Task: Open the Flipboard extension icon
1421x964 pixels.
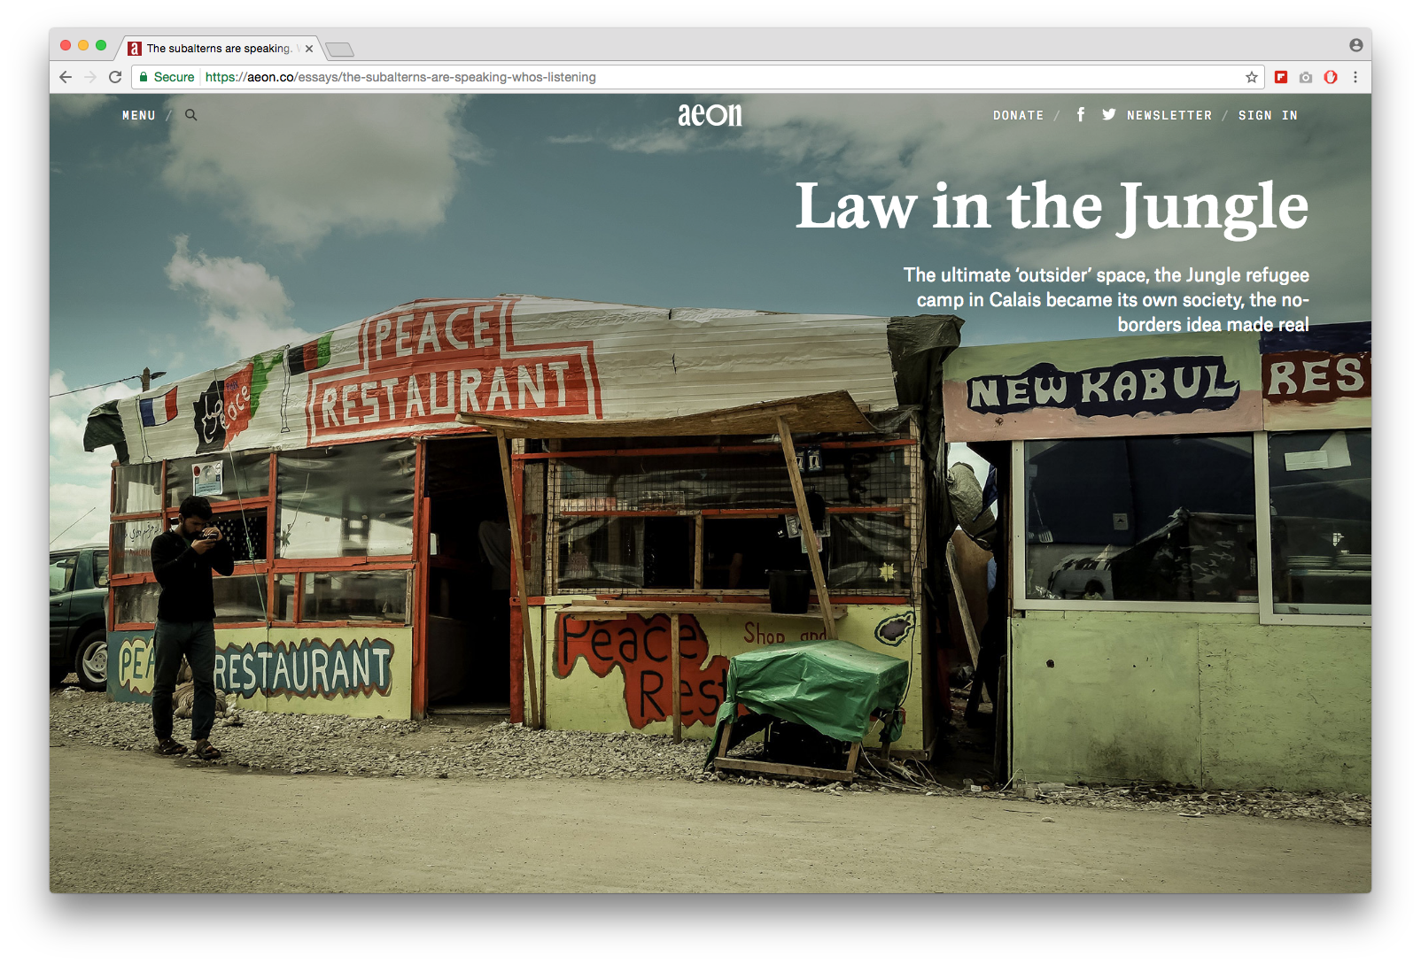Action: click(1281, 77)
